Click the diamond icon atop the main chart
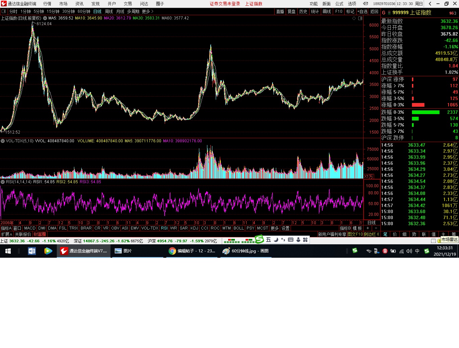The height and width of the screenshot is (348, 459). pyautogui.click(x=354, y=18)
